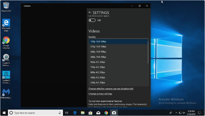Open Task View from the taskbar
The image size is (205, 116).
click(67, 113)
